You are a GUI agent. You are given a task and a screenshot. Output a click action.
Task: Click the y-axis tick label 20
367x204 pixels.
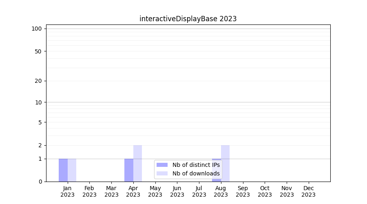point(38,81)
